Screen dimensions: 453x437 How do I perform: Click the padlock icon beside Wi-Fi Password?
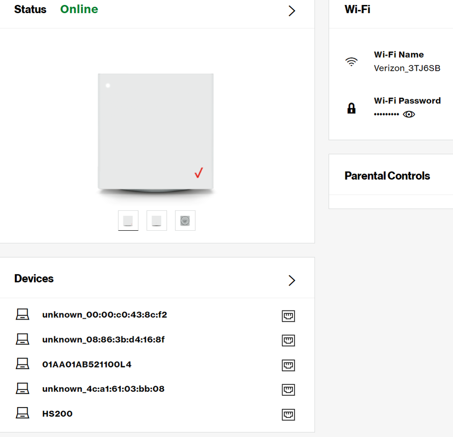[x=351, y=108]
